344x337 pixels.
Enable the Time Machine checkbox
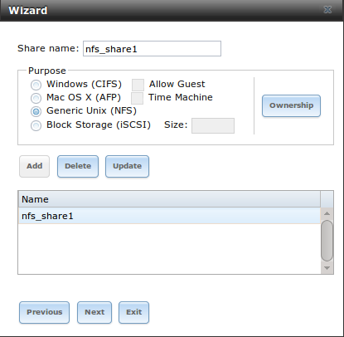tap(137, 98)
